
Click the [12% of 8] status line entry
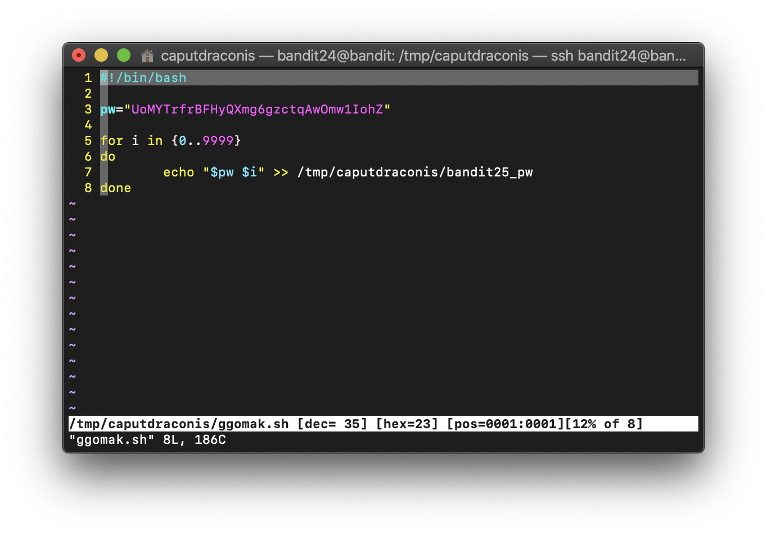604,424
